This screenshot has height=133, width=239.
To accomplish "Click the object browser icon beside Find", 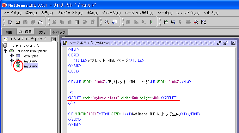I will (x=114, y=22).
